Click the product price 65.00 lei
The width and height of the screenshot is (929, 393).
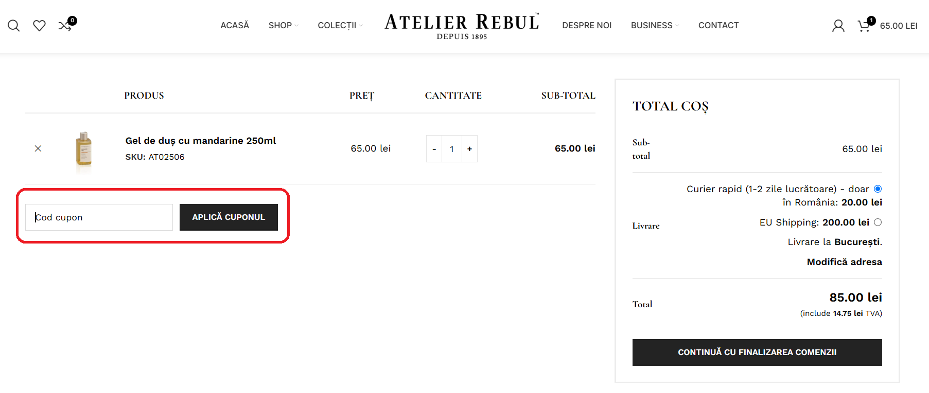pos(371,148)
